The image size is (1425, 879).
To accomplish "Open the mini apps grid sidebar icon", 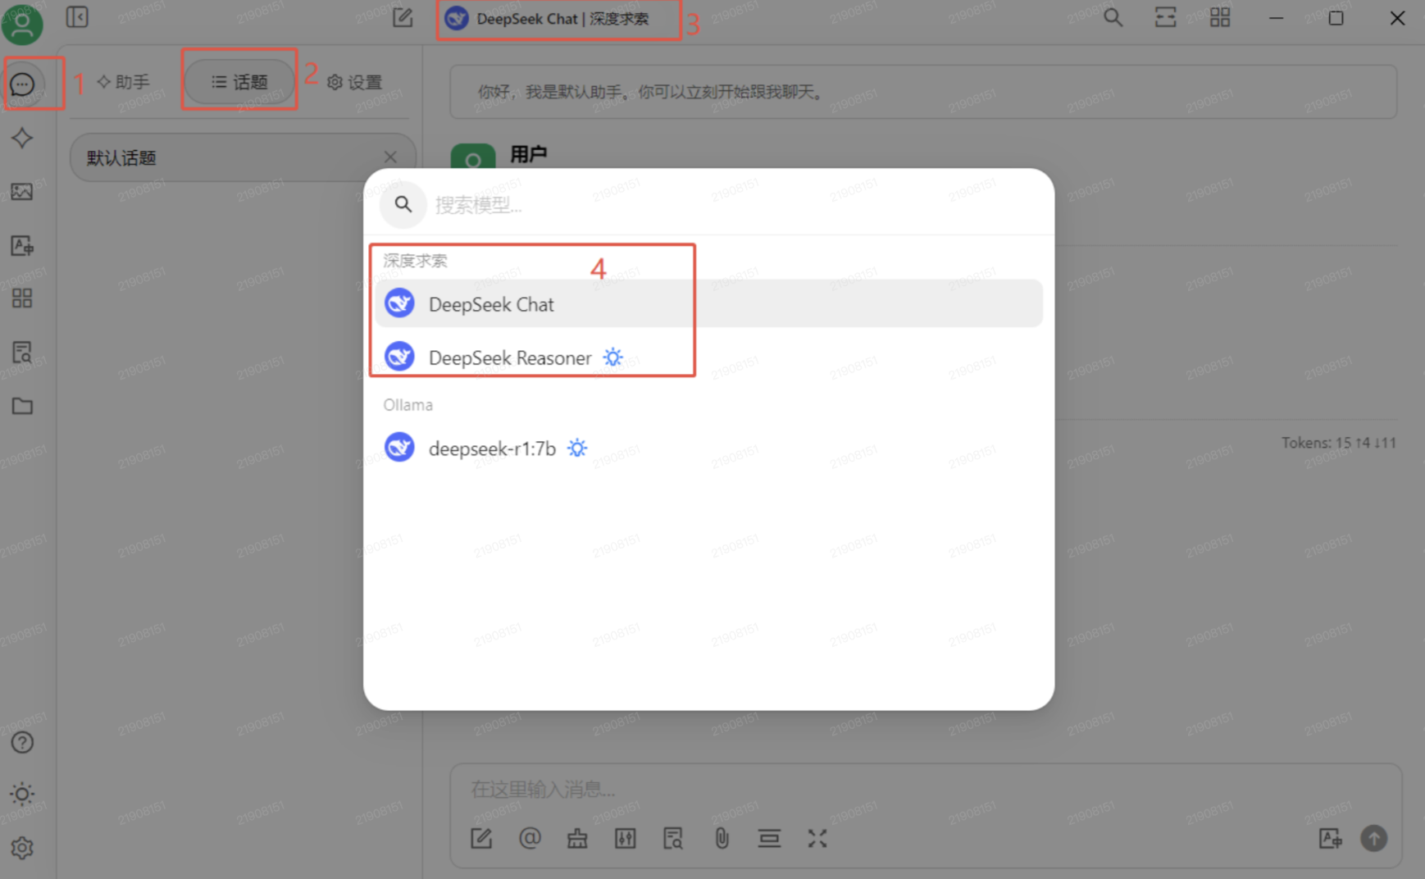I will click(x=22, y=298).
